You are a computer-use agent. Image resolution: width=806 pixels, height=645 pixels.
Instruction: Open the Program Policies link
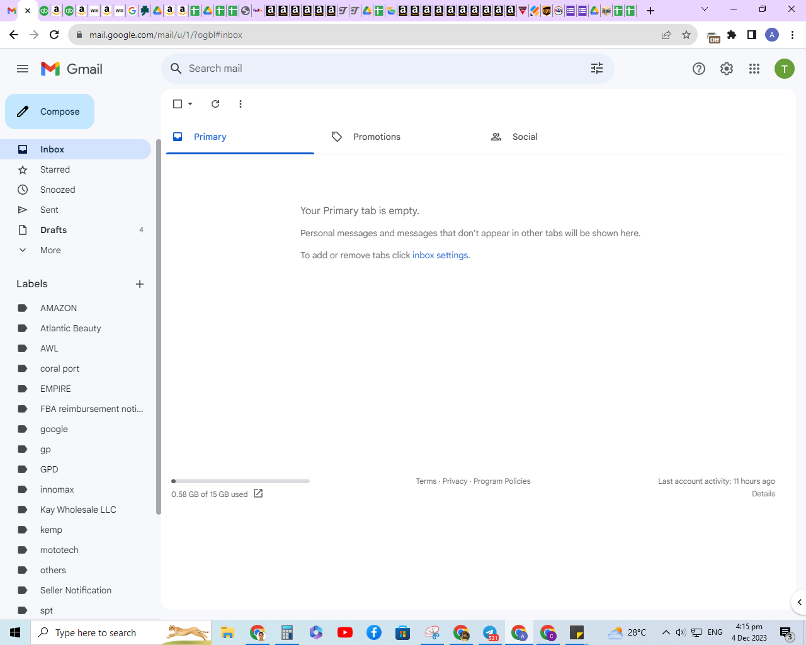coord(502,481)
